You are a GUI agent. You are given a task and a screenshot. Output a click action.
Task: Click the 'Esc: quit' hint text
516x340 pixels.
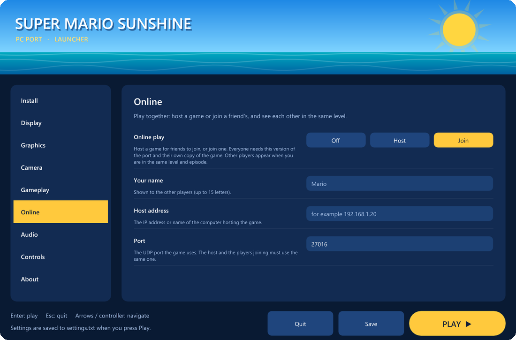point(56,316)
